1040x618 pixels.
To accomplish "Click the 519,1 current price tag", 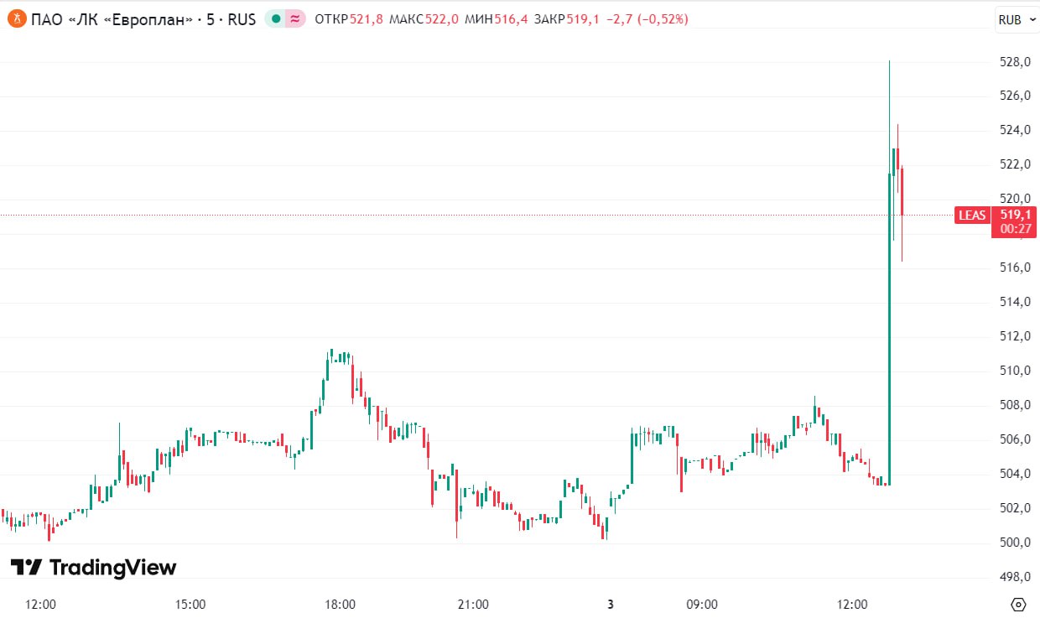I will pyautogui.click(x=1015, y=215).
